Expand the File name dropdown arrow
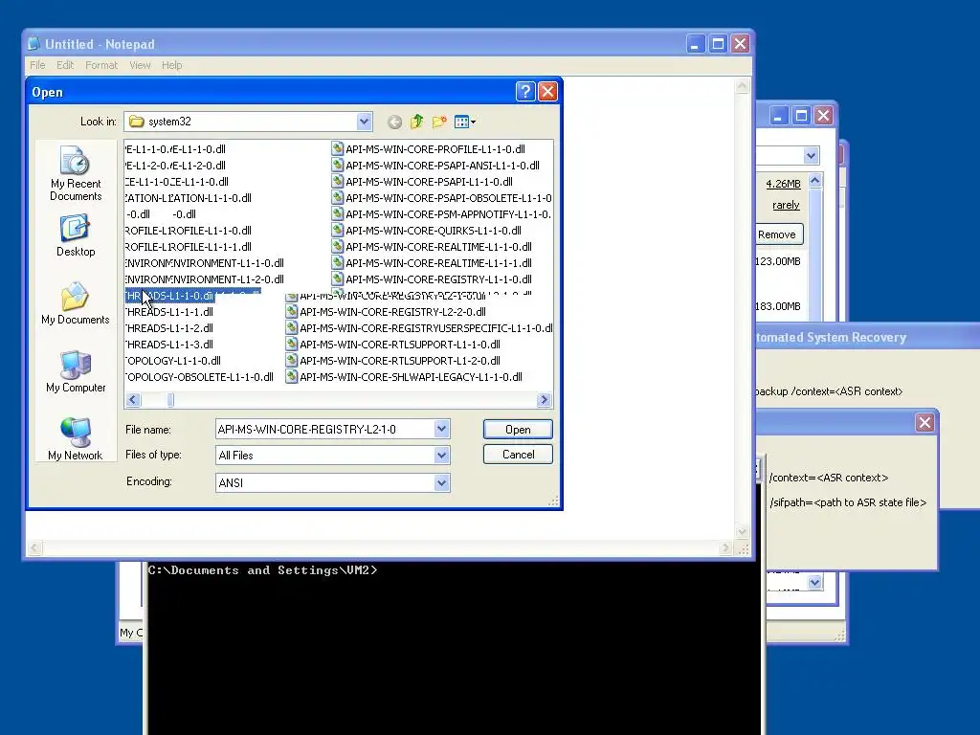The image size is (980, 735). pyautogui.click(x=442, y=429)
